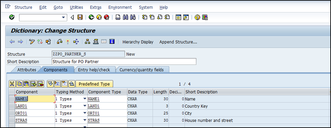Open the Structure menu

pyautogui.click(x=23, y=7)
